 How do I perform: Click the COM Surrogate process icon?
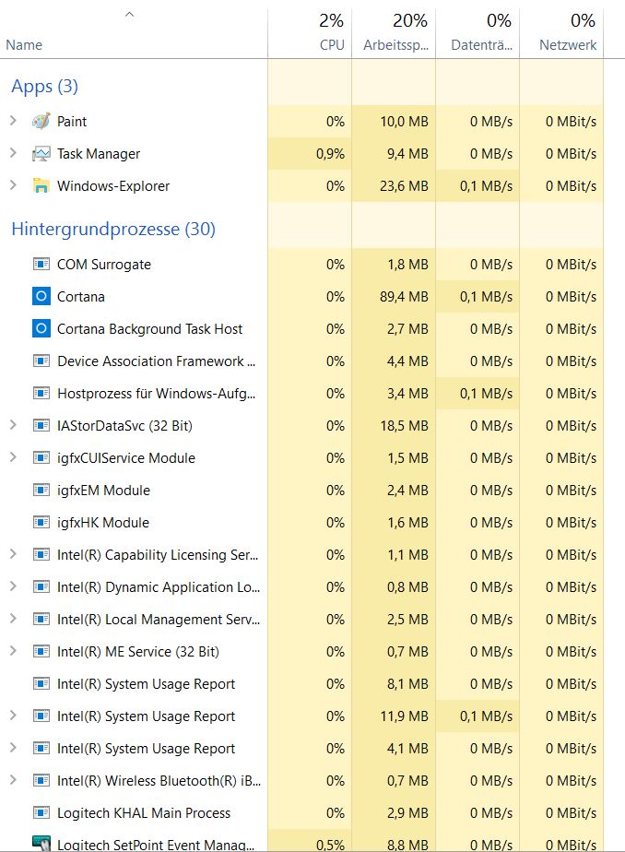[41, 265]
